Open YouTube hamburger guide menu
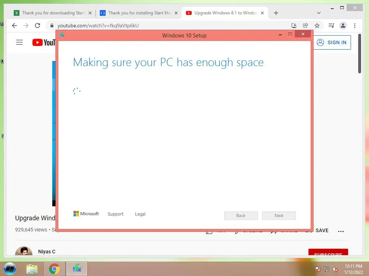This screenshot has height=276, width=369. click(19, 42)
